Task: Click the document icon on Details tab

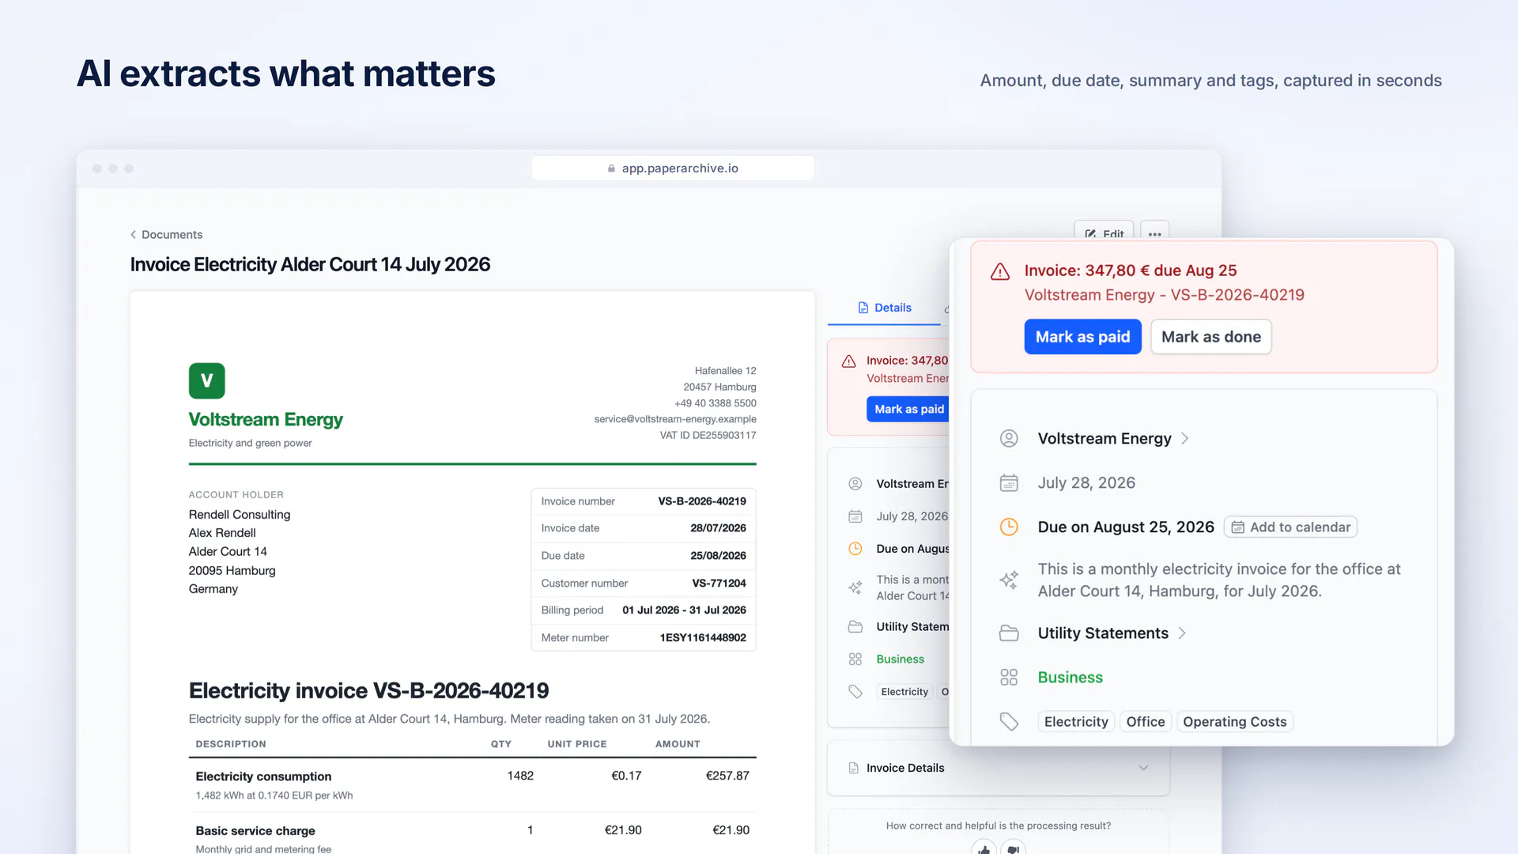Action: 863,308
